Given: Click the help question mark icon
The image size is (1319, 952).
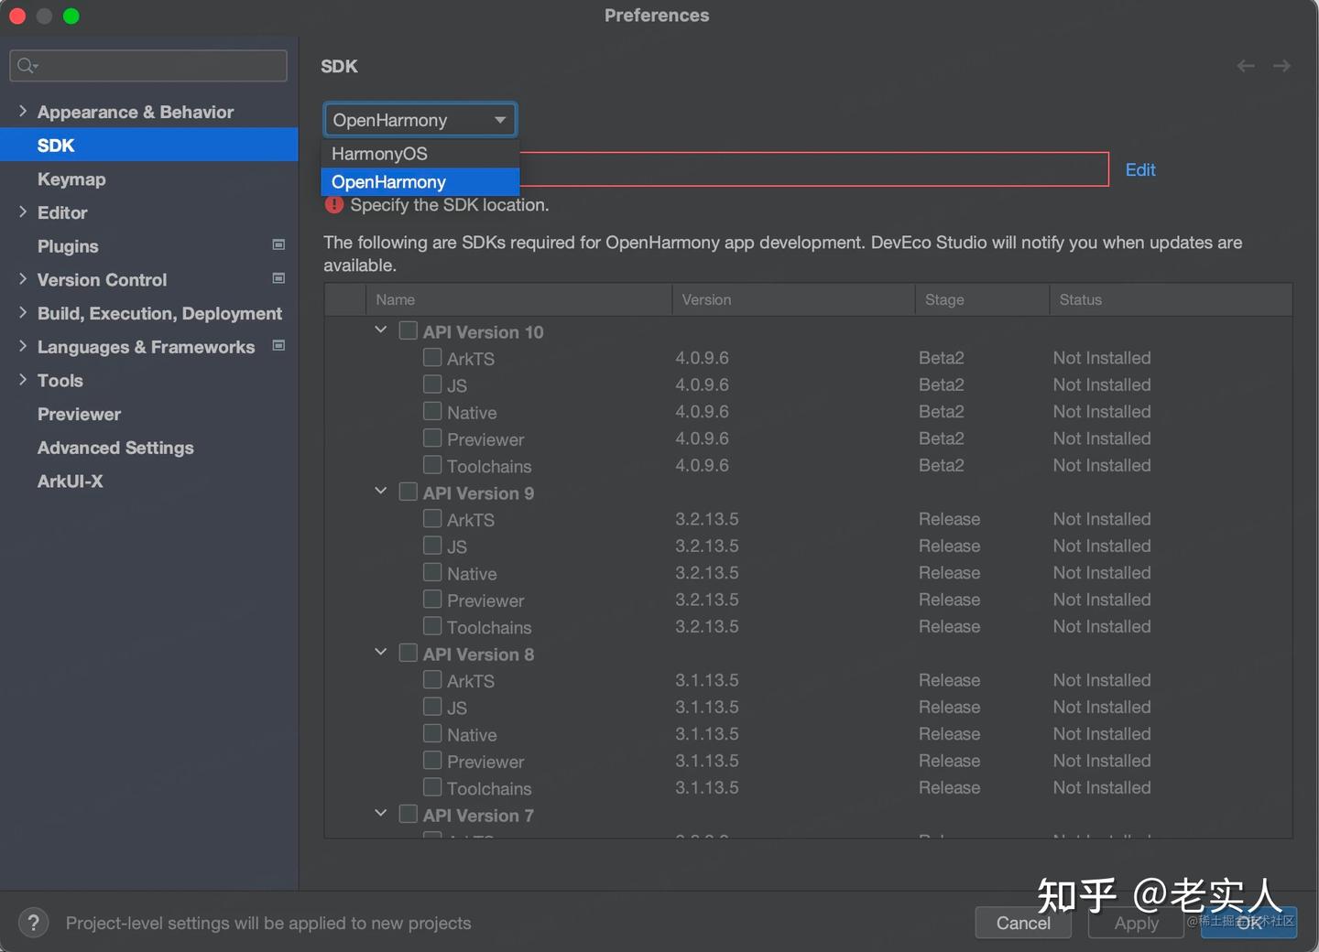Looking at the screenshot, I should [33, 923].
